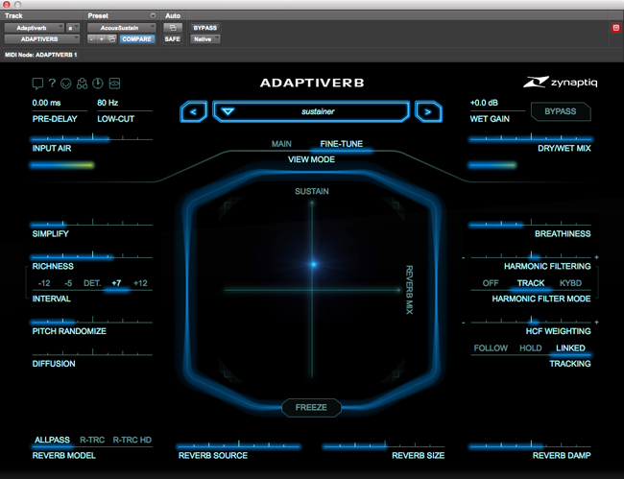Click the 0.00 ms pre-delay value field
The height and width of the screenshot is (479, 624).
point(47,103)
